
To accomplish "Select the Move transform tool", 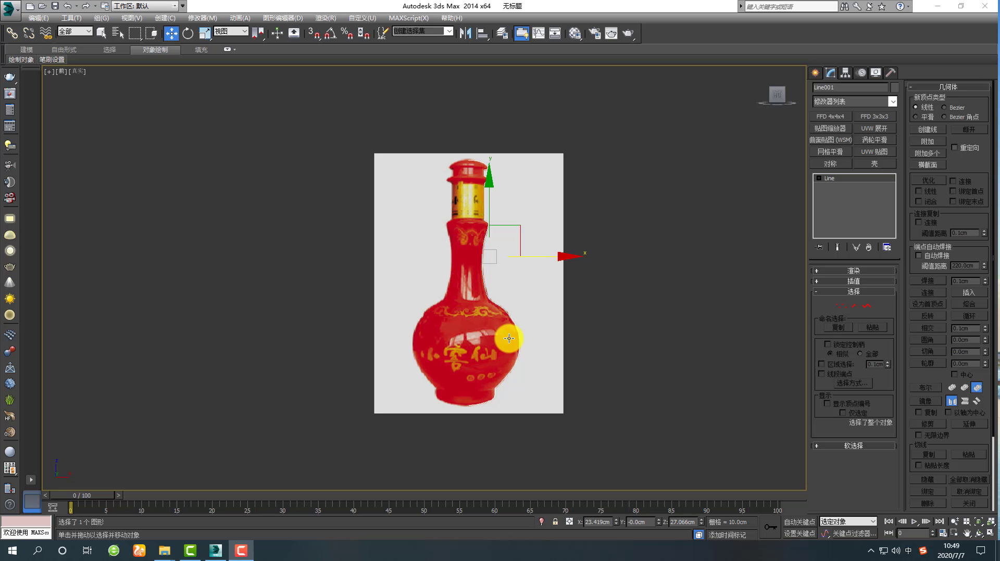I will tap(171, 33).
